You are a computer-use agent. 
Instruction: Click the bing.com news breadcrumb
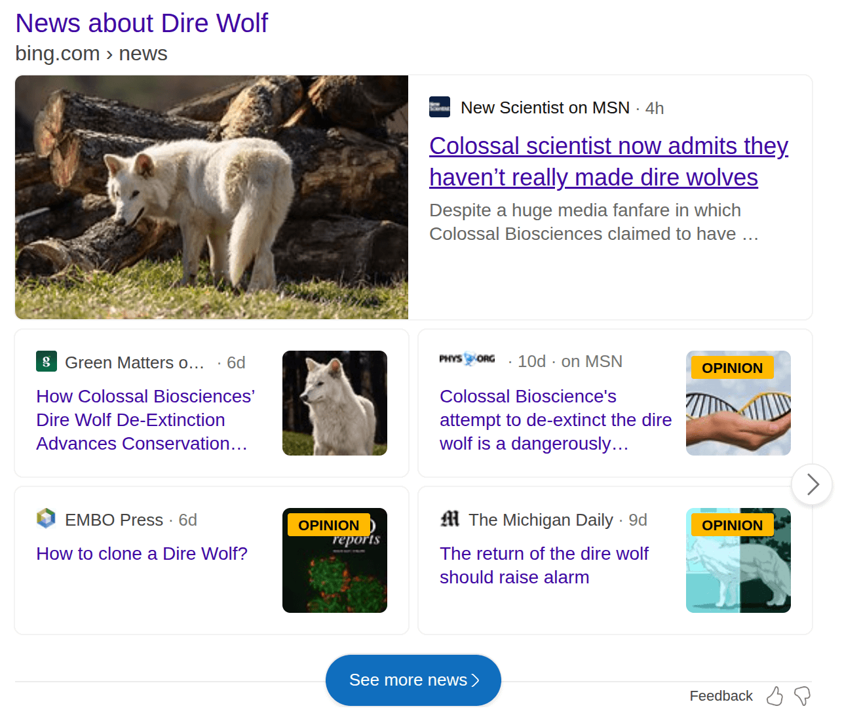tap(91, 53)
